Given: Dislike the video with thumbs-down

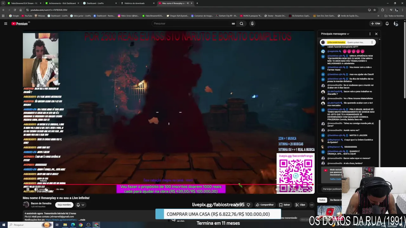Looking at the screenshot, I should (248, 205).
